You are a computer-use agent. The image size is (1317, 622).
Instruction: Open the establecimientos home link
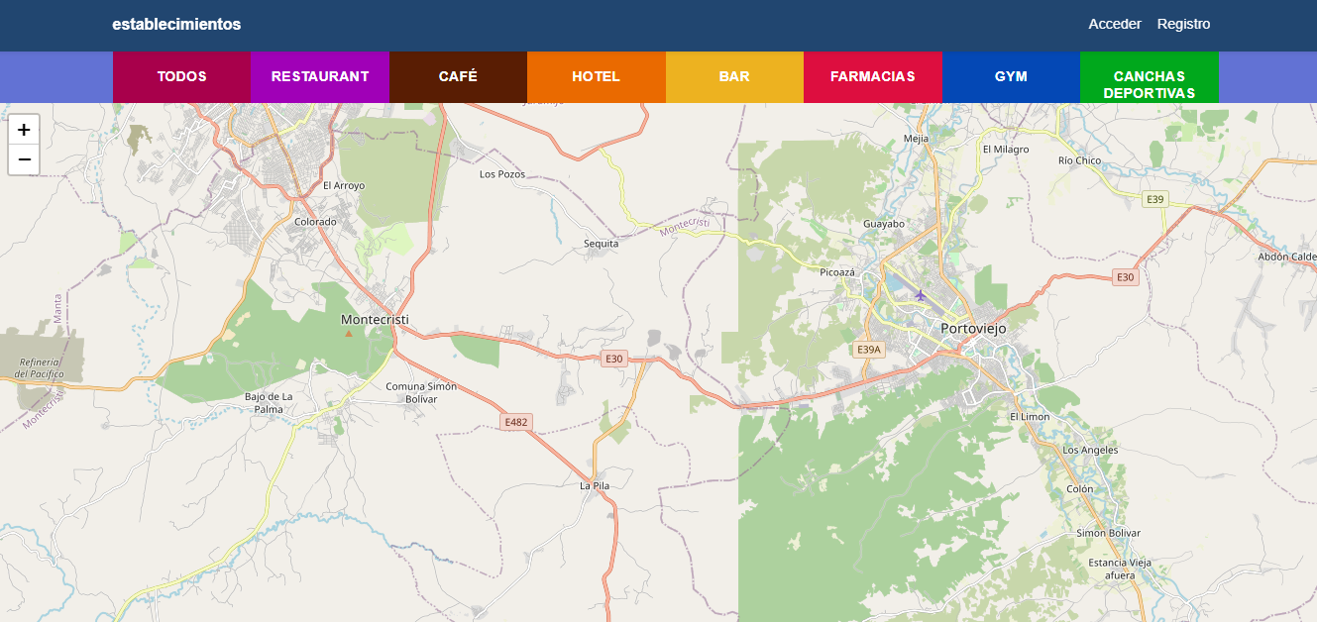click(x=176, y=24)
